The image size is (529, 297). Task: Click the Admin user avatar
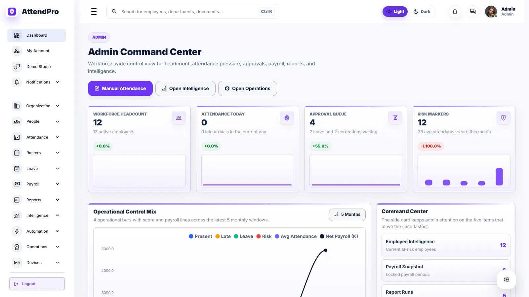point(491,12)
